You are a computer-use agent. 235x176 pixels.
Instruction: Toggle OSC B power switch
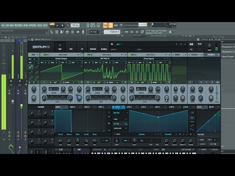pyautogui.click(x=86, y=55)
